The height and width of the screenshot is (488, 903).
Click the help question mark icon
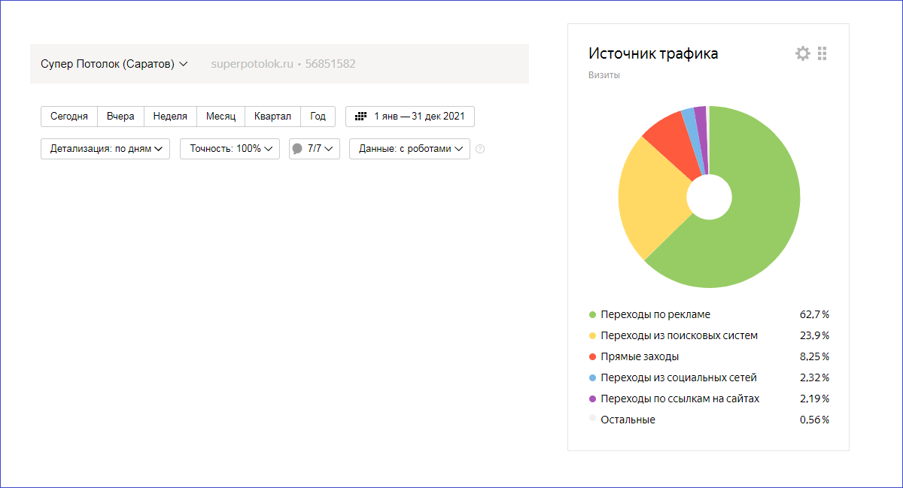(x=480, y=149)
